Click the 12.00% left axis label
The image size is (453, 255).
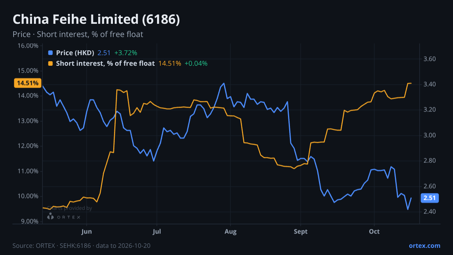pos(28,146)
